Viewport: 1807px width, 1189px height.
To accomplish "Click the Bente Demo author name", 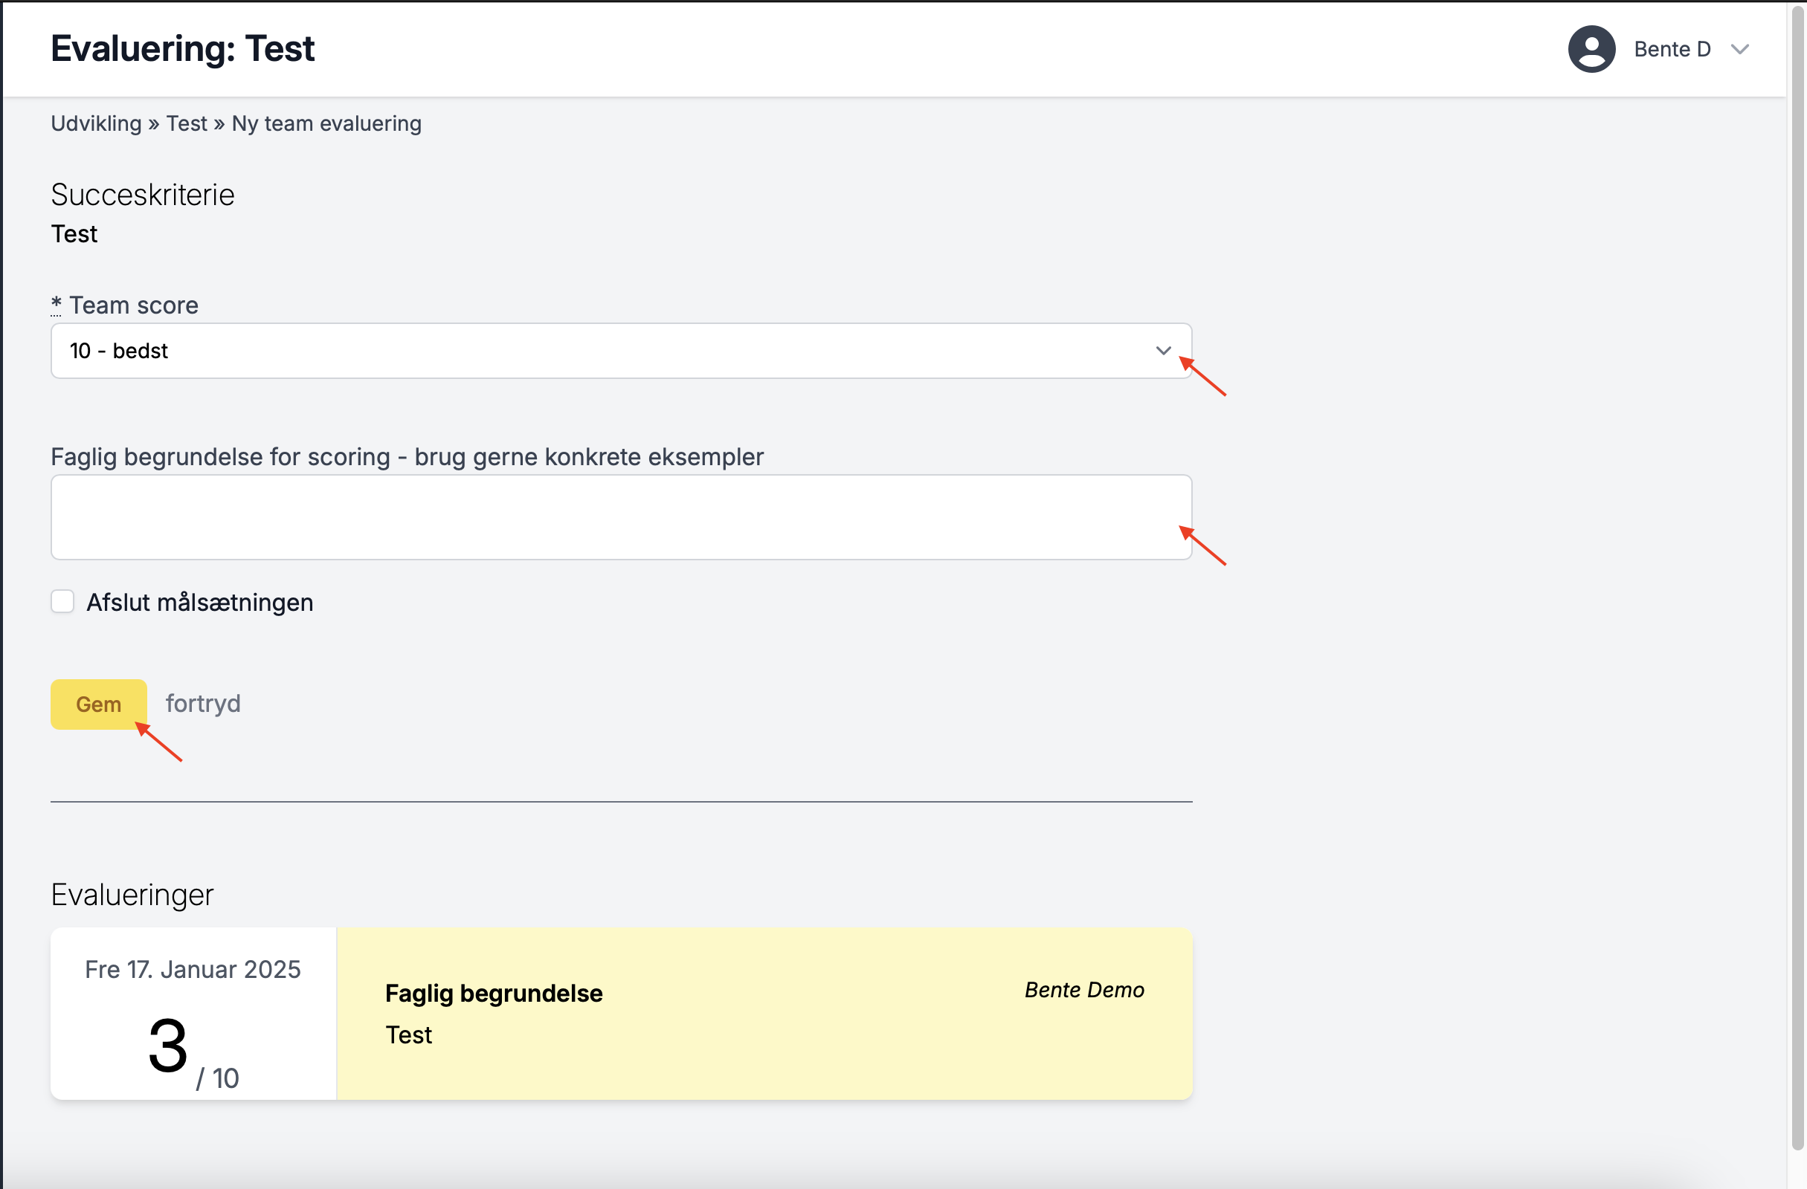I will coord(1084,989).
